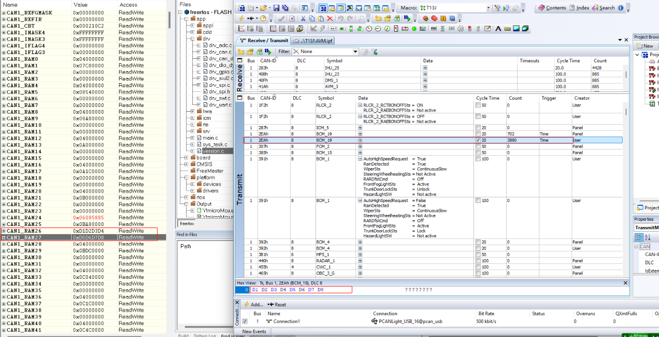659x337 pixels.
Task: Click the Reset connection icon
Action: click(270, 304)
